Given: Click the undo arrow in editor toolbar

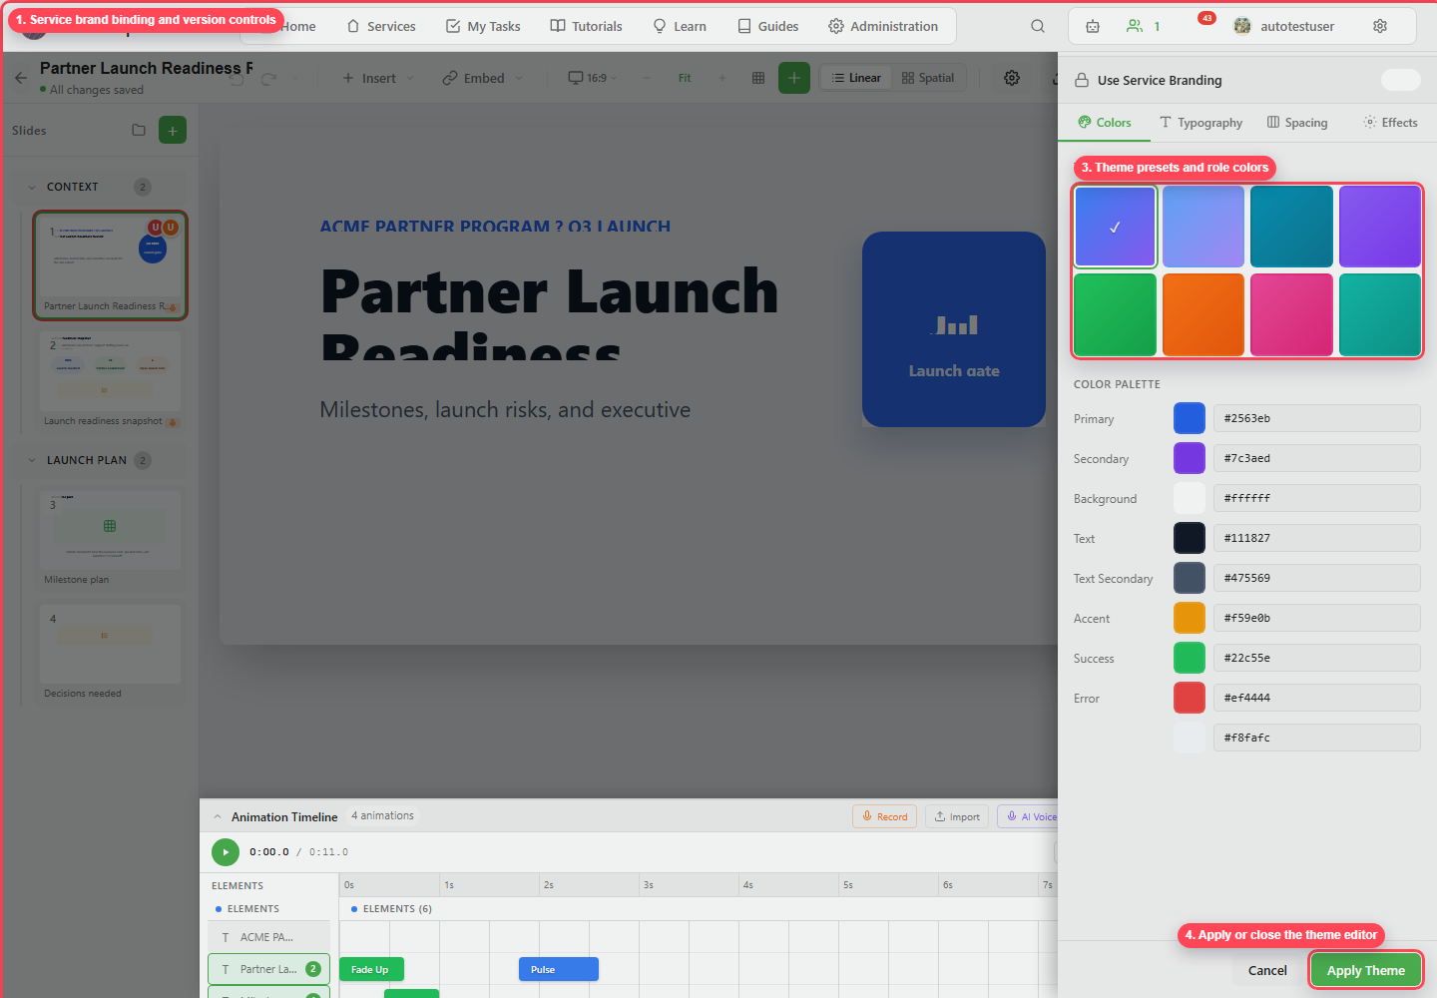Looking at the screenshot, I should 238,78.
